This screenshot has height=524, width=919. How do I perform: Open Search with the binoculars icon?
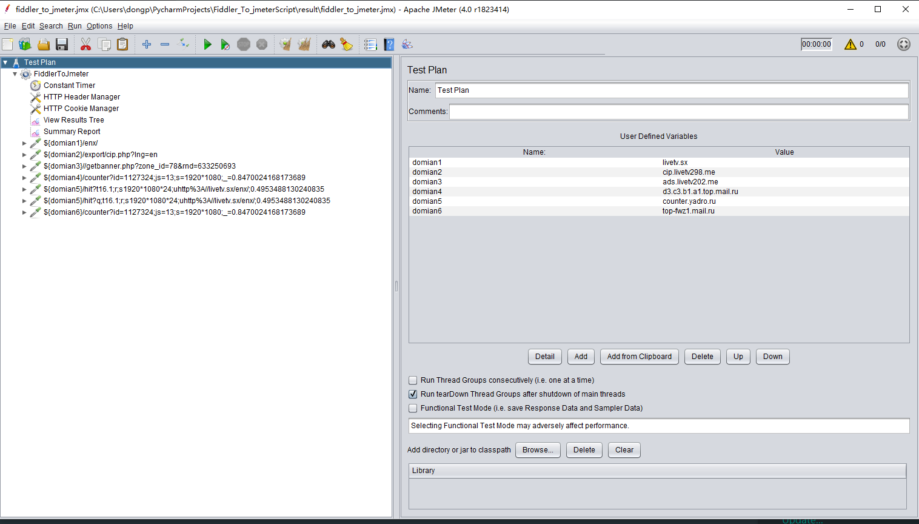point(329,44)
